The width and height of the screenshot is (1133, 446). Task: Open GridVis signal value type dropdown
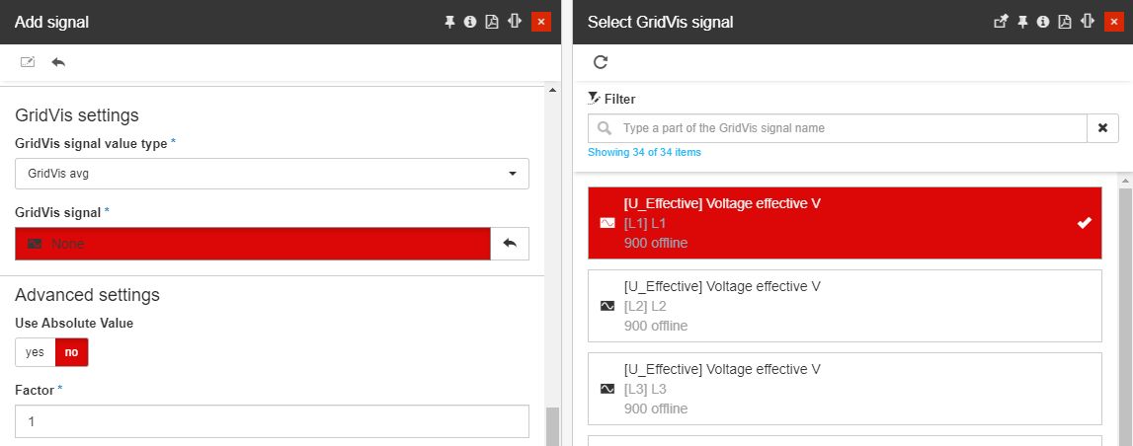point(272,174)
